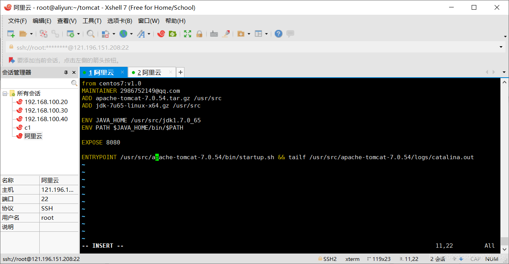Close the 2 阿里云 tab
The image size is (509, 264).
coord(170,72)
